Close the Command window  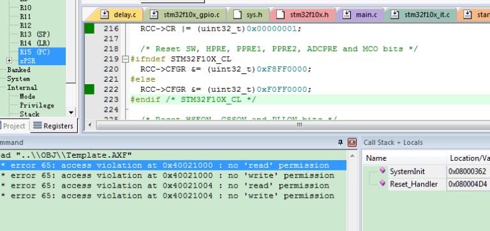352,142
